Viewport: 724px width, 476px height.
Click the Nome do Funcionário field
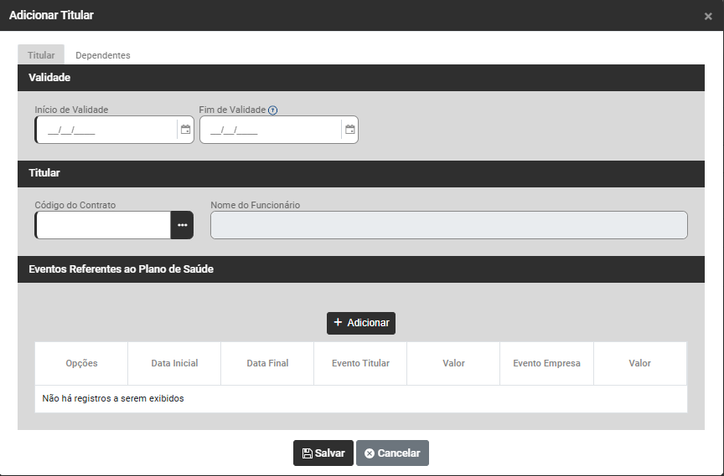point(449,225)
